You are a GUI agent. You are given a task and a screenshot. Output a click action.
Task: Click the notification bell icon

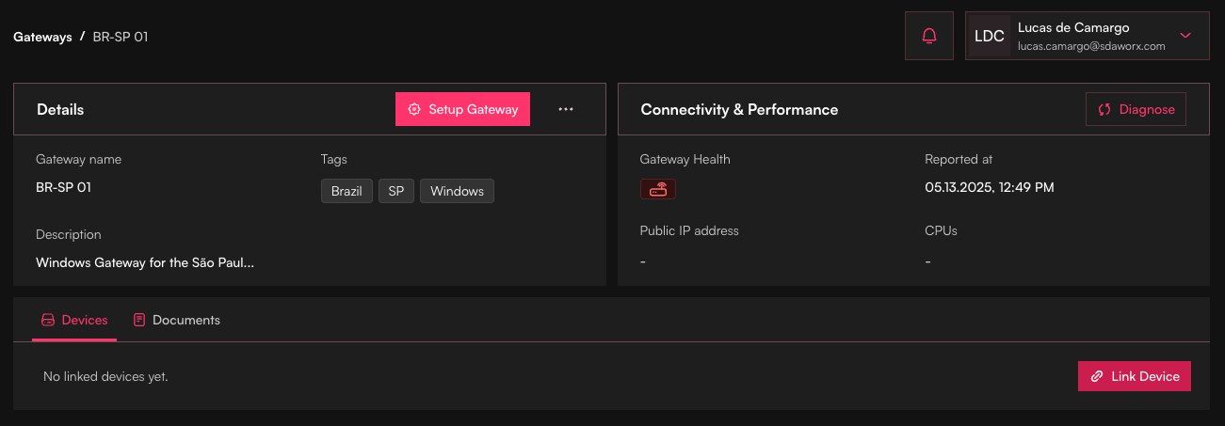click(929, 36)
